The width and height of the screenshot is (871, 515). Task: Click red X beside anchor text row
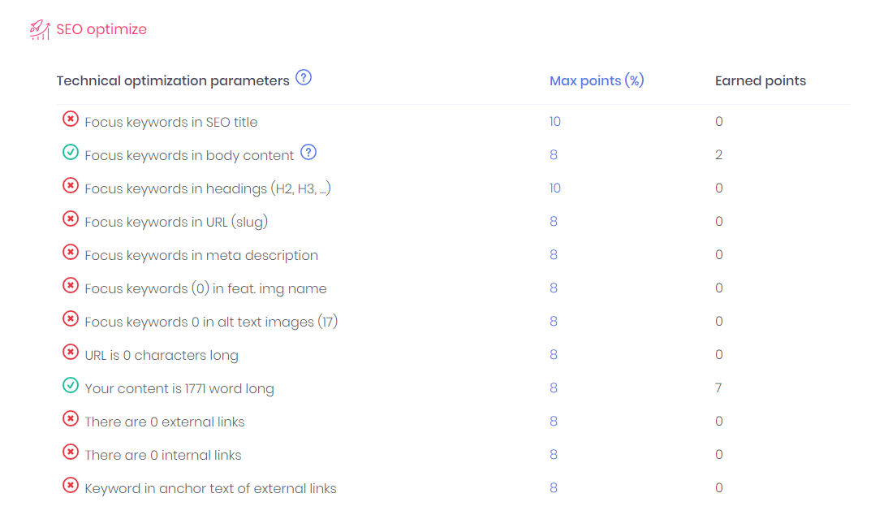71,485
